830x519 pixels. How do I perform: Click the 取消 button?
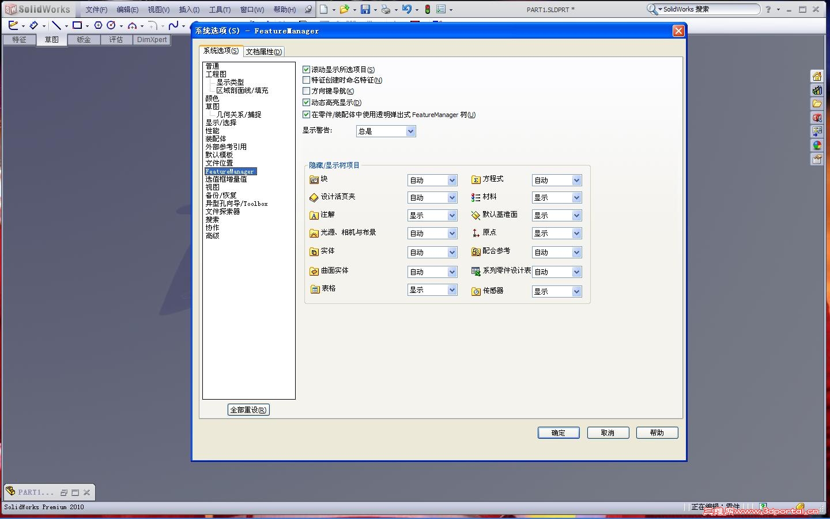(608, 432)
